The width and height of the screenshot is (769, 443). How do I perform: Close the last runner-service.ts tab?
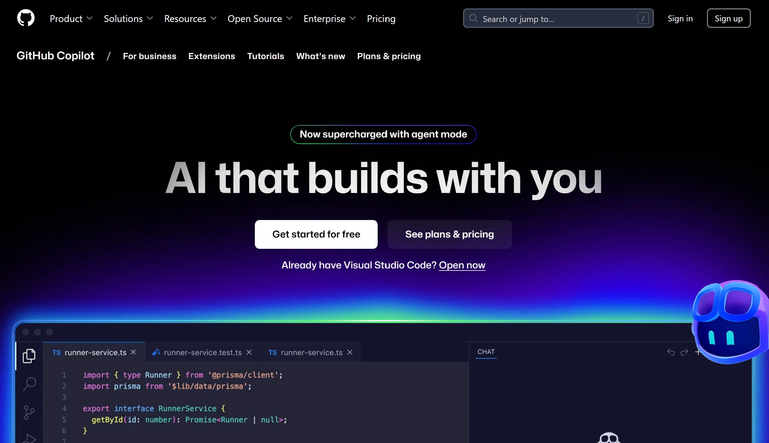350,352
